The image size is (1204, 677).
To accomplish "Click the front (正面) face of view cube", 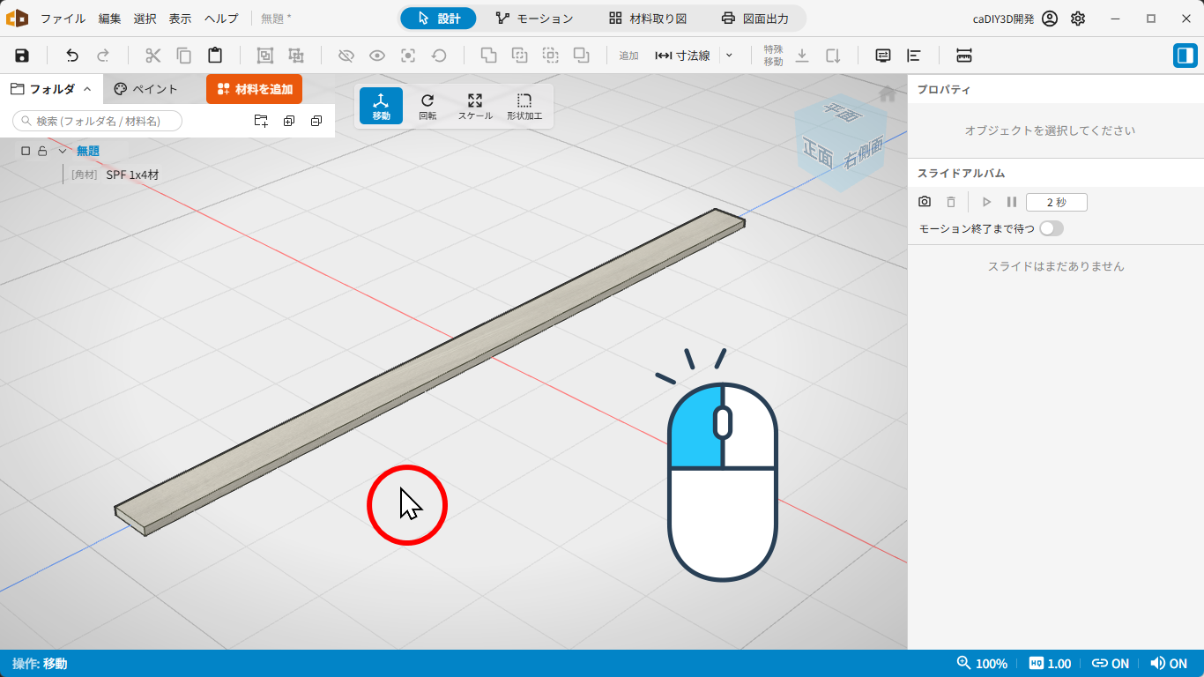I will [x=818, y=153].
